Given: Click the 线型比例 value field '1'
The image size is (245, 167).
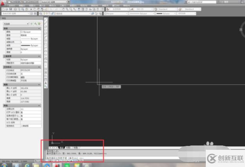Looking at the screenshot, I should point(31,42).
